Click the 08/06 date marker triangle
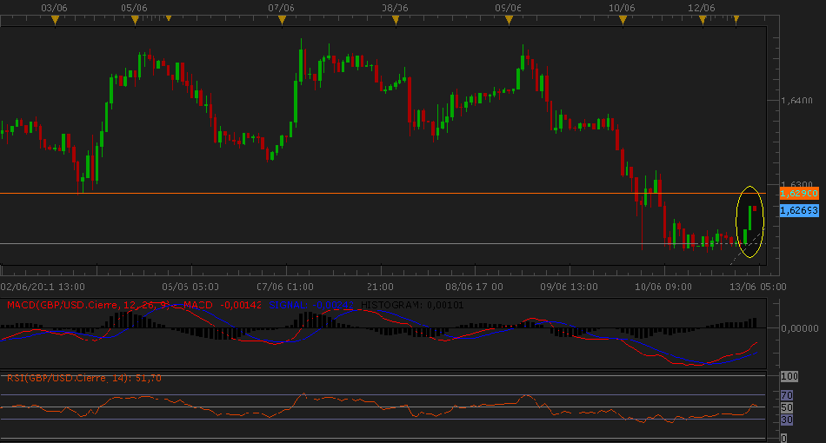The image size is (826, 443). coord(396,18)
